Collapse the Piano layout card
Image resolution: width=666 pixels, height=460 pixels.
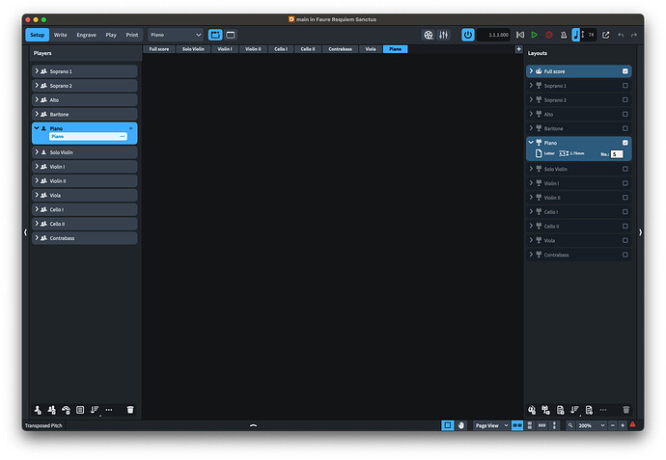point(531,142)
